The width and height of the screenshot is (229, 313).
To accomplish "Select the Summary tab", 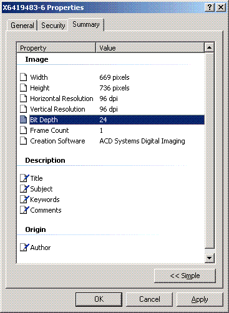I will (x=86, y=24).
